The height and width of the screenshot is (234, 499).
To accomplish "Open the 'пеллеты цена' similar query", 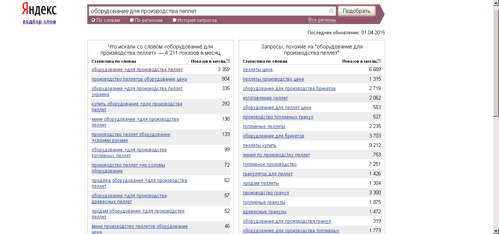I will click(258, 70).
